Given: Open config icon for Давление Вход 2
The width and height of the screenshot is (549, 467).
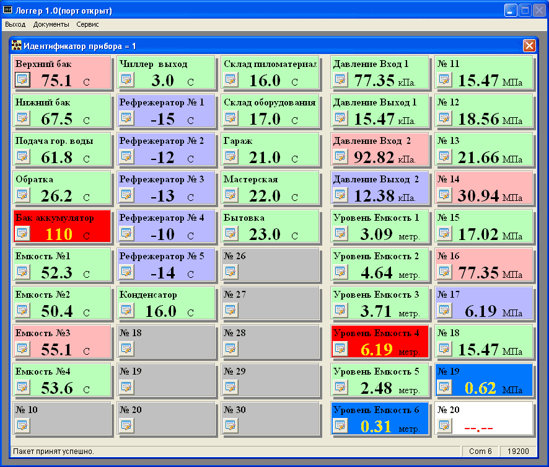Looking at the screenshot, I should [x=340, y=156].
